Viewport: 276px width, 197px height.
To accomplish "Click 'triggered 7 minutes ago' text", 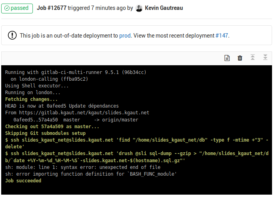I will 97,8.
